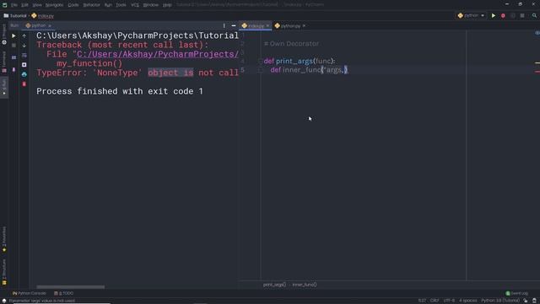This screenshot has width=540, height=304.
Task: Open the Run panel options menu
Action: 224,25
